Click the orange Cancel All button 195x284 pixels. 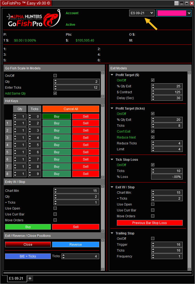(71, 109)
